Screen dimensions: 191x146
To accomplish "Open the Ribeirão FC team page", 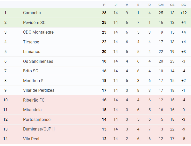I will point(34,100).
